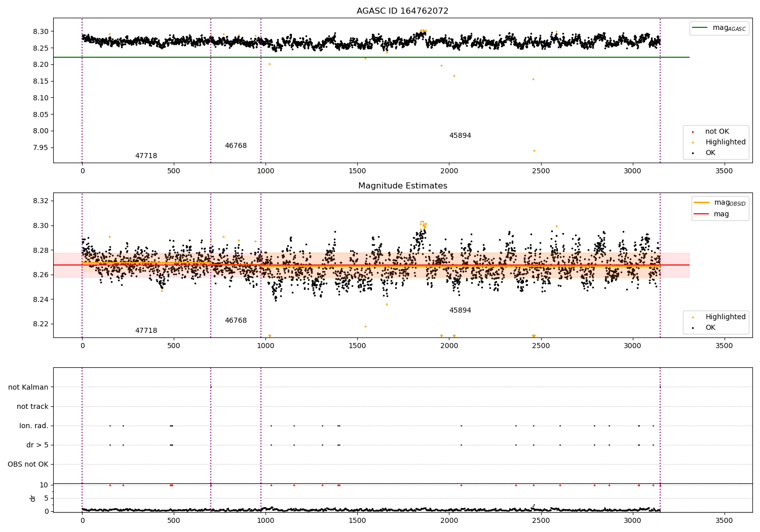This screenshot has width=760, height=532.
Task: Click the 3500 x-tick under the bottom plot
Action: pyautogui.click(x=724, y=520)
